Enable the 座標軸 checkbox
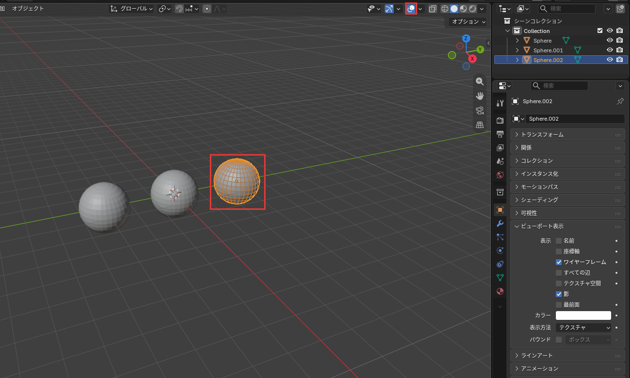This screenshot has width=630, height=378. point(559,252)
